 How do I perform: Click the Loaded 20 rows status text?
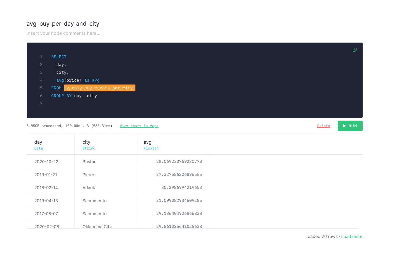point(321,236)
